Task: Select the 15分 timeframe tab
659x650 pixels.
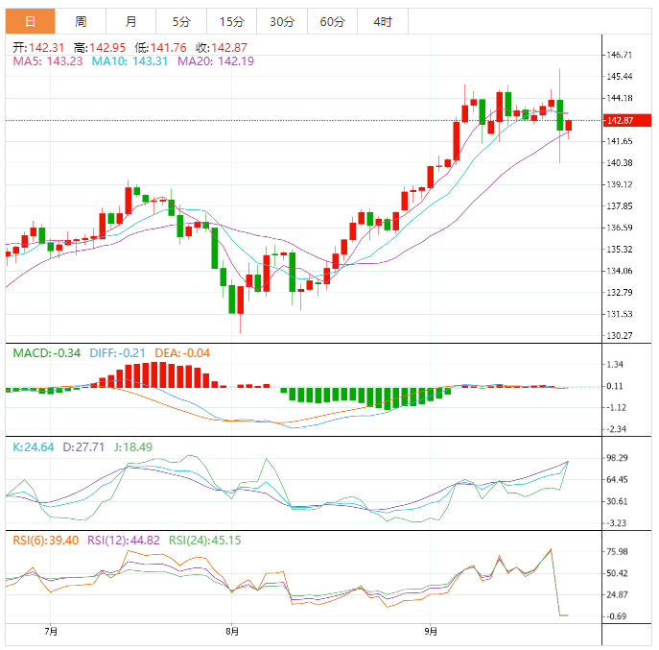Action: point(231,21)
